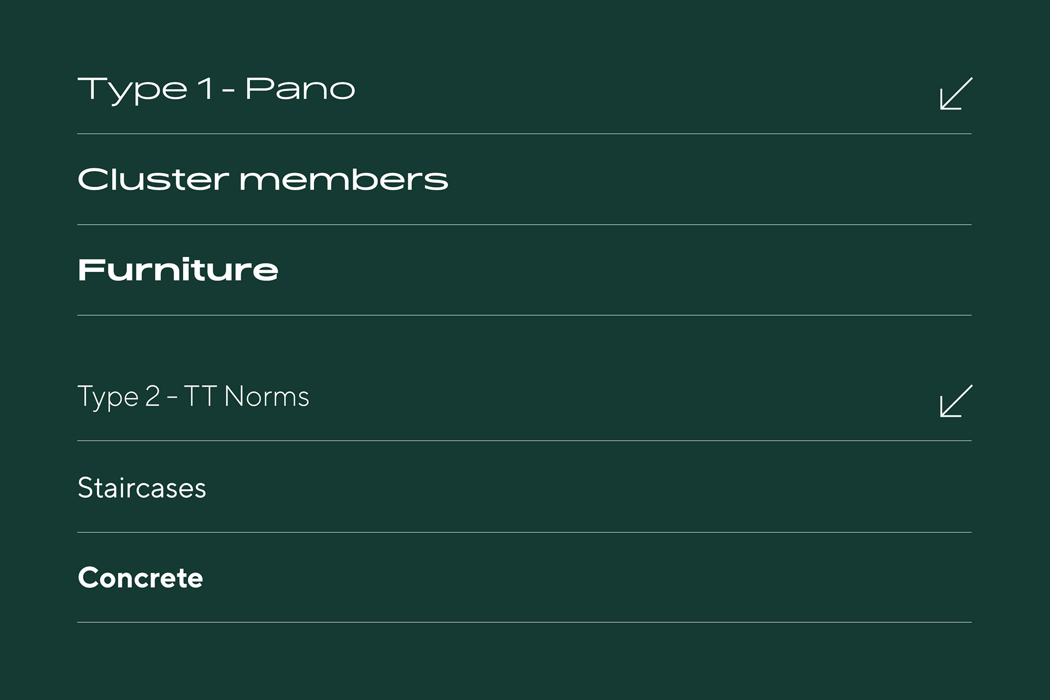1050x700 pixels.
Task: Click the diagonal arrow beside Type 1 - Pano
Action: pos(956,94)
